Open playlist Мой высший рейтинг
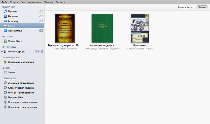Viewport: 210px width, 124px height. pos(21,93)
